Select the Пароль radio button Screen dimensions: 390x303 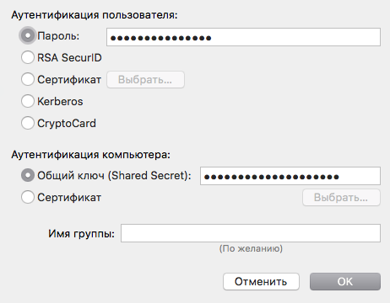pos(28,35)
